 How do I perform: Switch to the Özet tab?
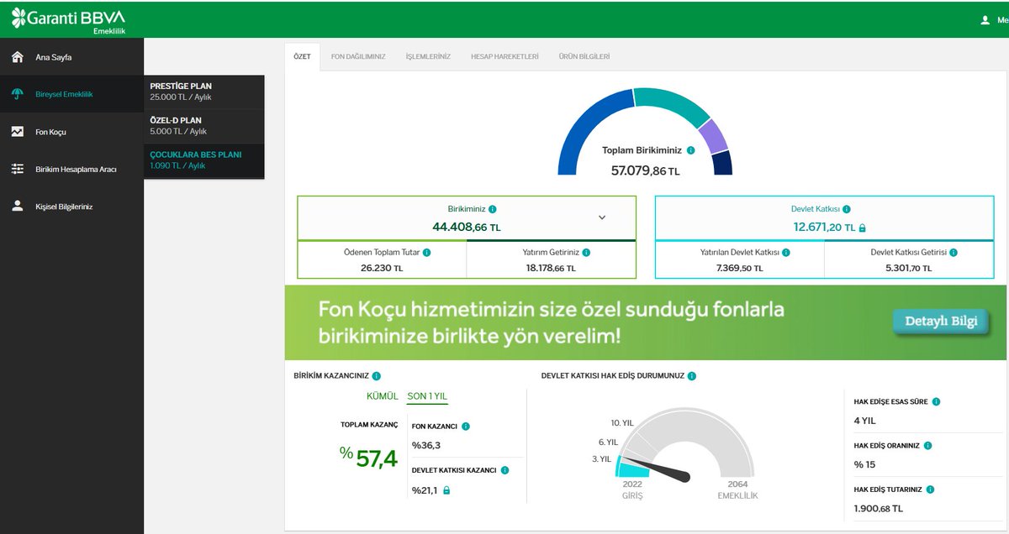point(302,57)
